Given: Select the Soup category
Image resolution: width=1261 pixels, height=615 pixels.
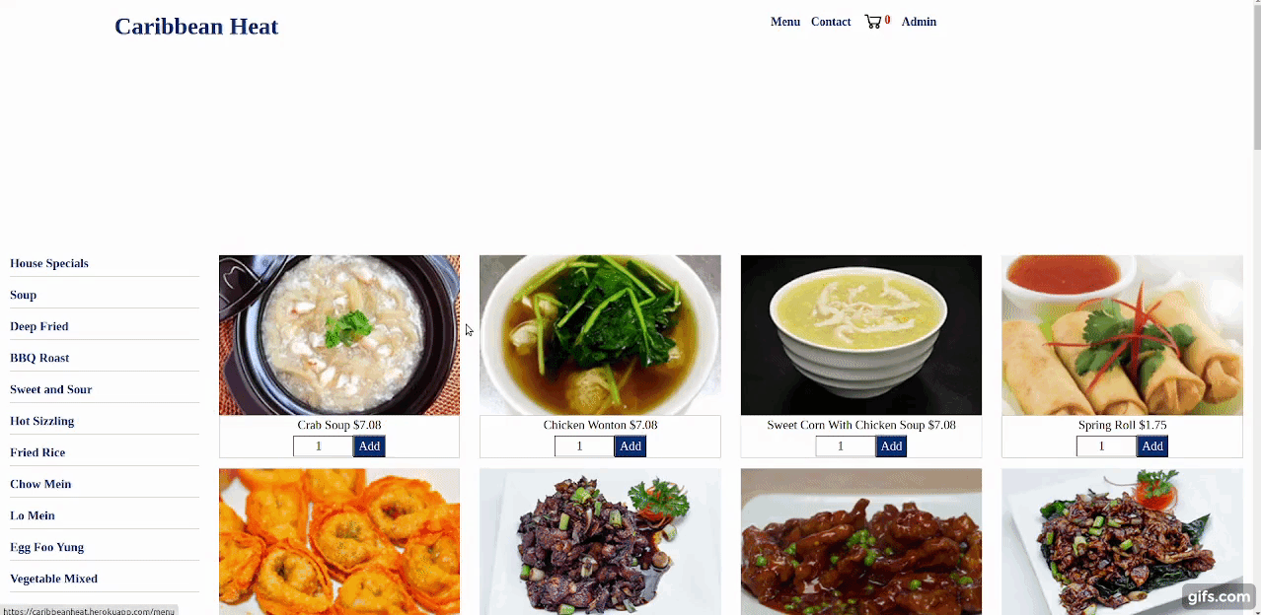Looking at the screenshot, I should click(23, 295).
